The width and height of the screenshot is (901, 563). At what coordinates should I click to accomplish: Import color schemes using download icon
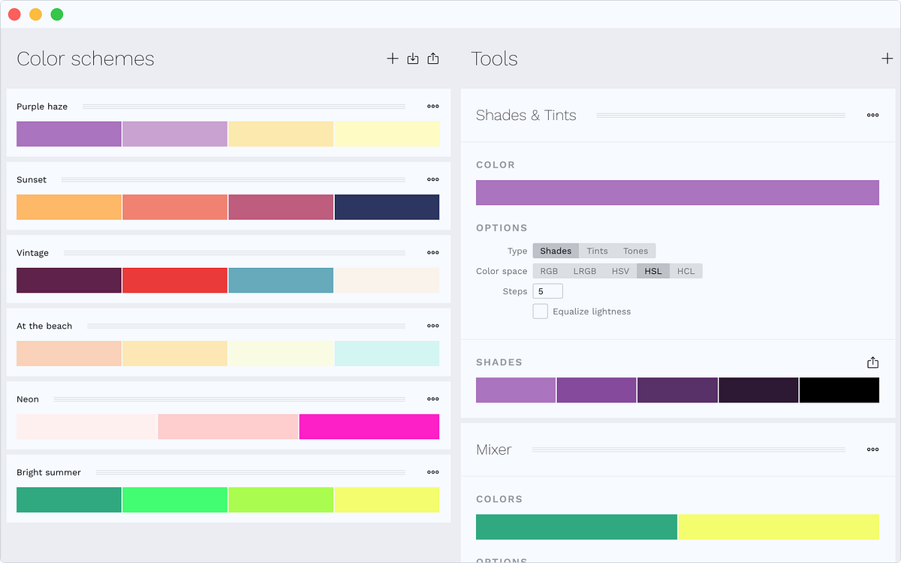412,59
